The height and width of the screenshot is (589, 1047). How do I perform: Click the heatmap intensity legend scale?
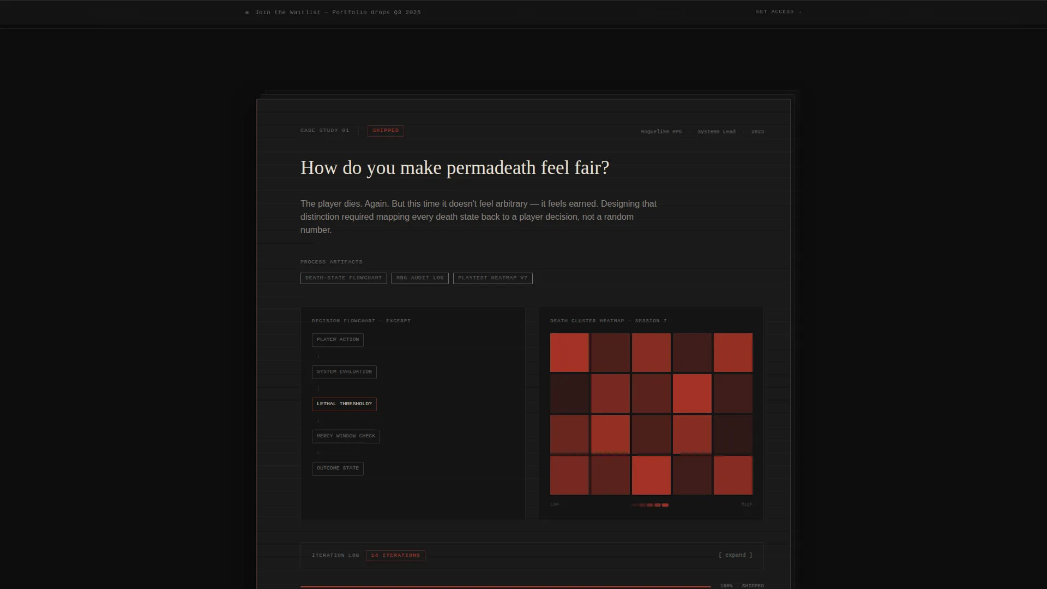(650, 505)
